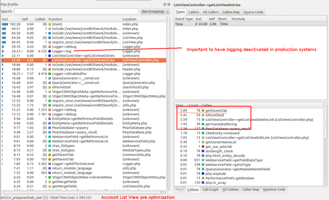The height and width of the screenshot is (200, 329).
Task: Switch to the Callers tab
Action: 194,12
